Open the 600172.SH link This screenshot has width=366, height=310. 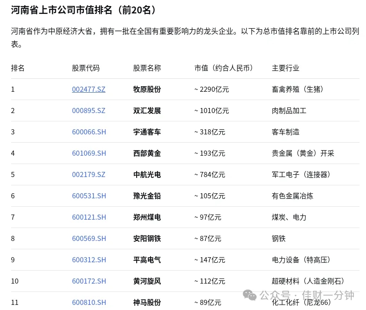[89, 281]
